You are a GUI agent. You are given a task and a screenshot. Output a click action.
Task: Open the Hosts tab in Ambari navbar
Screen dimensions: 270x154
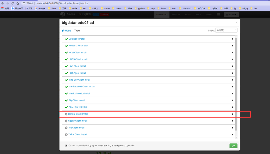188,14
